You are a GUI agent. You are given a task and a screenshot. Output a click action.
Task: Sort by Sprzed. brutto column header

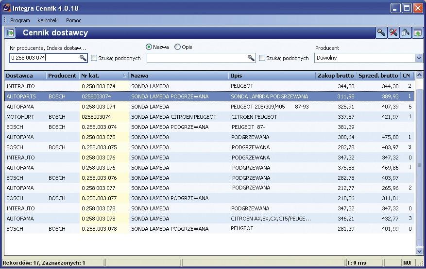coord(378,76)
